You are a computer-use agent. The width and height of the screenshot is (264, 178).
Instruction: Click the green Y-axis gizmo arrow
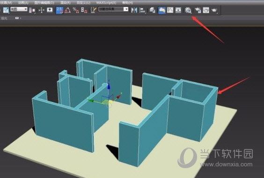coord(91,100)
